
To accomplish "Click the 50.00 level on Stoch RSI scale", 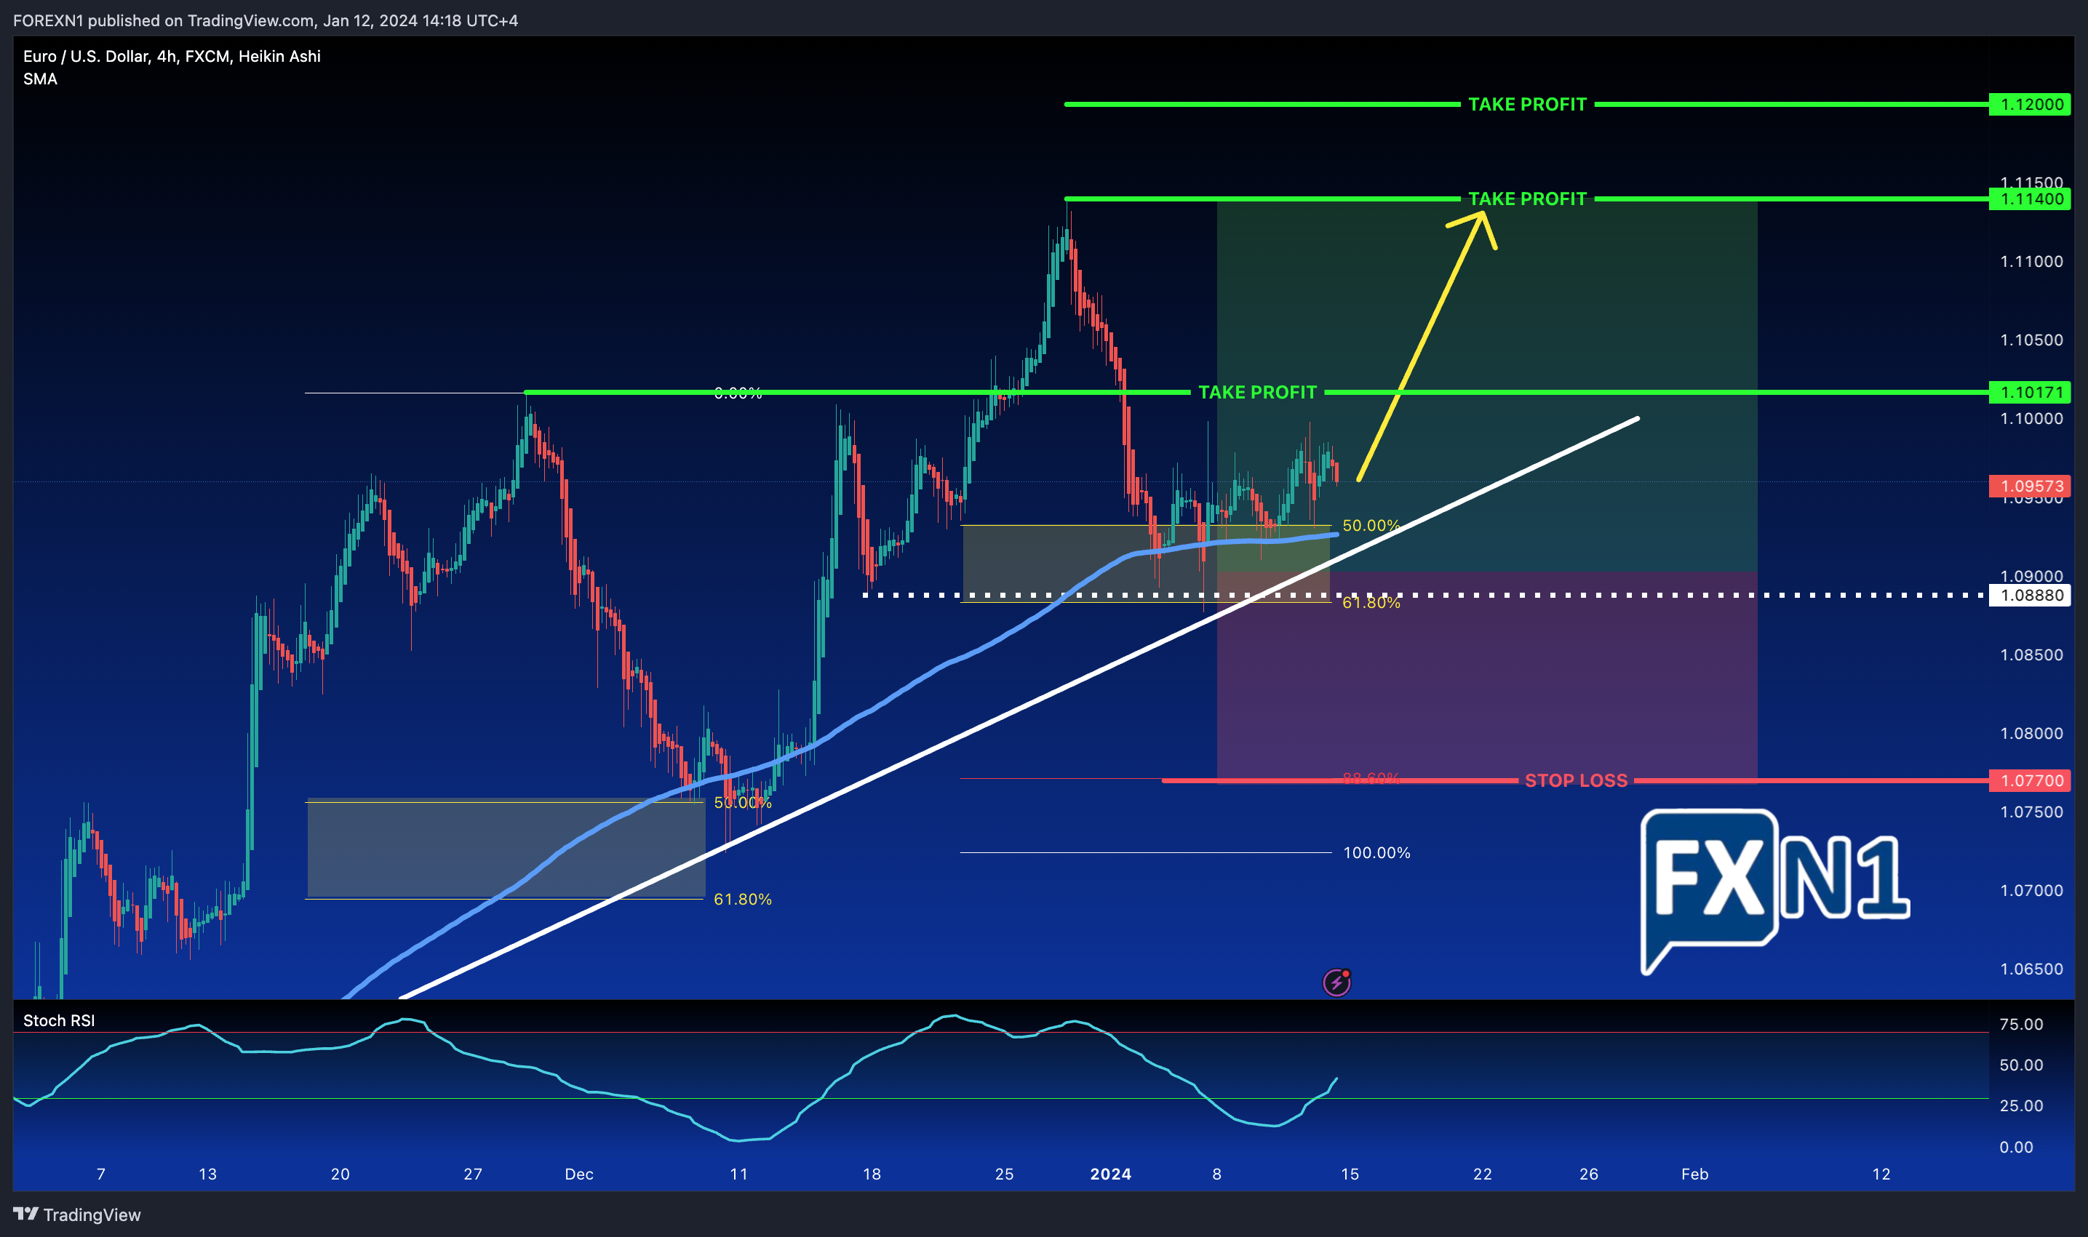I will pos(2021,1065).
